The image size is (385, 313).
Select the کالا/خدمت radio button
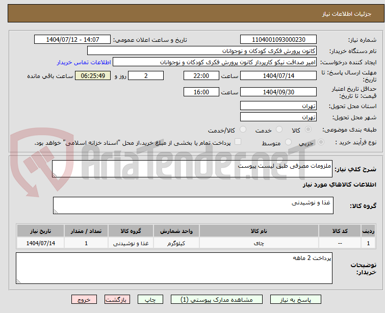pos(243,129)
